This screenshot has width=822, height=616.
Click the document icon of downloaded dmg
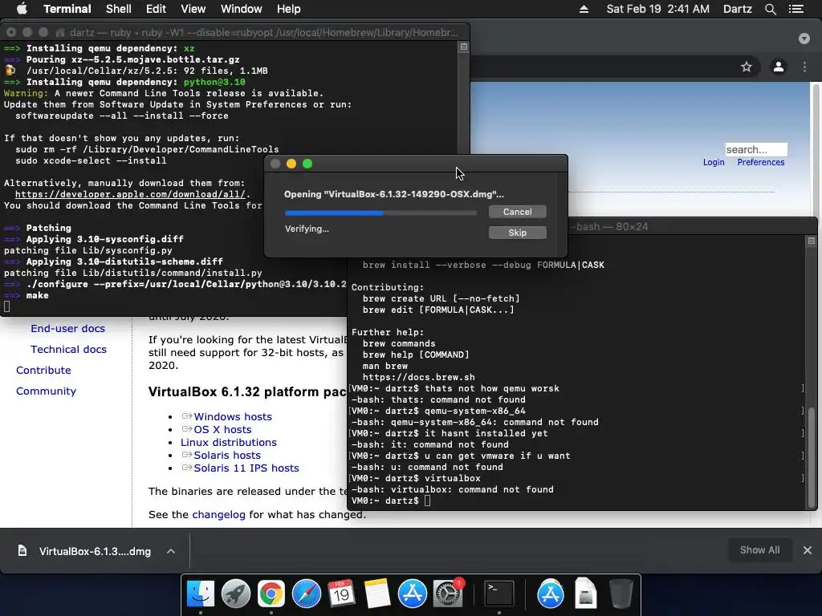(22, 550)
